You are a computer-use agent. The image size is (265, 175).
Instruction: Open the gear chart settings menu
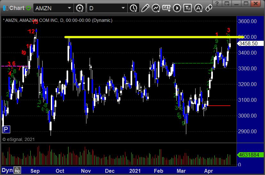click(x=80, y=8)
